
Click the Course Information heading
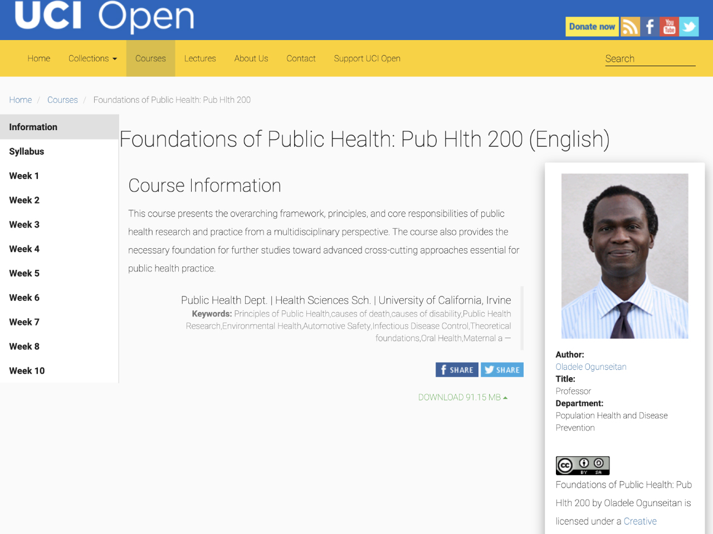click(x=204, y=186)
